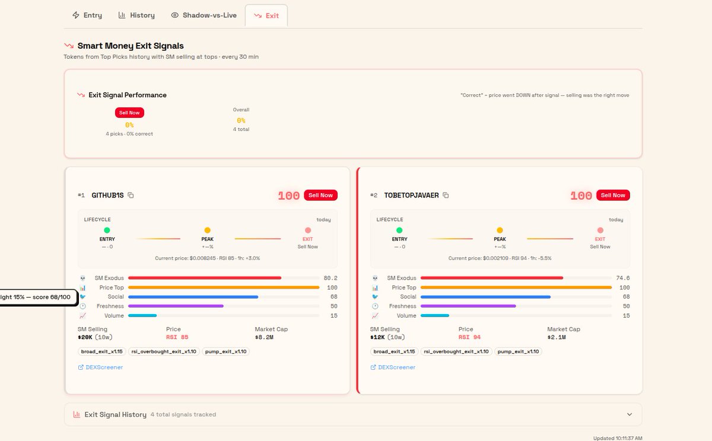
Task: Click the orange Price Top bar on GITHUB1S
Action: click(x=224, y=287)
